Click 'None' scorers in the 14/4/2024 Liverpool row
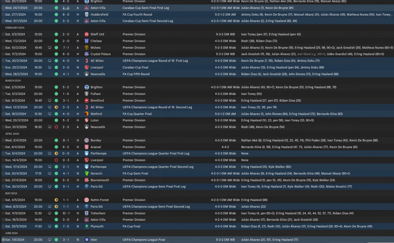 (x=245, y=160)
